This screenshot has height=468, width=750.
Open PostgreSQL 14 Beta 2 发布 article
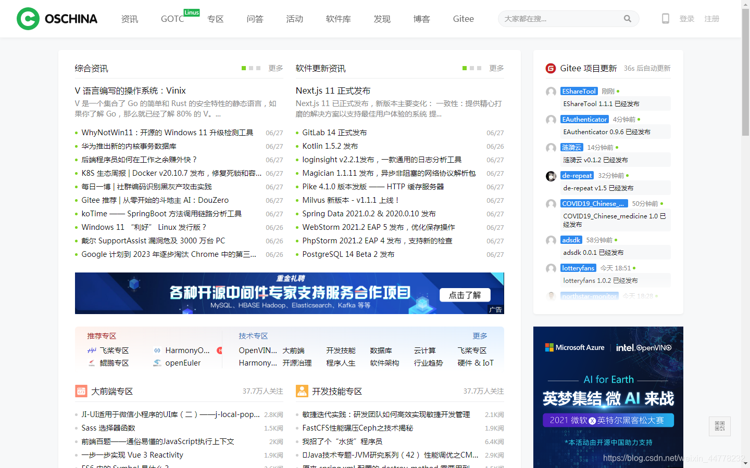pos(348,254)
